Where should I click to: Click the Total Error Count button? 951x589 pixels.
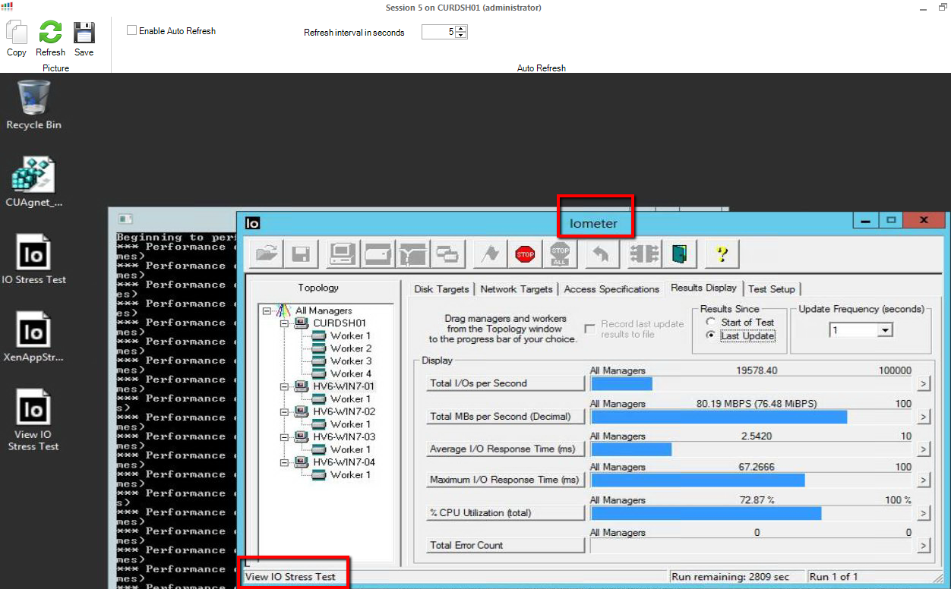tap(505, 545)
